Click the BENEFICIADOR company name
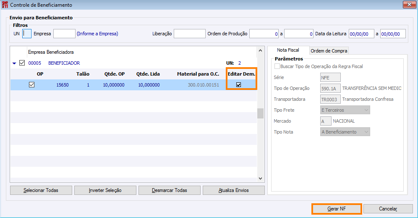 (x=64, y=63)
